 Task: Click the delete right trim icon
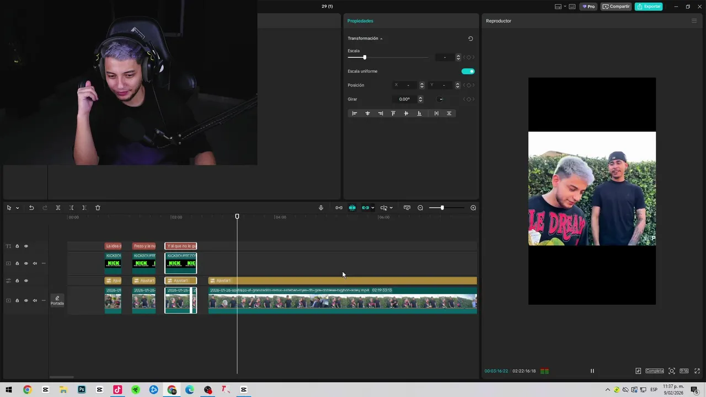[84, 208]
